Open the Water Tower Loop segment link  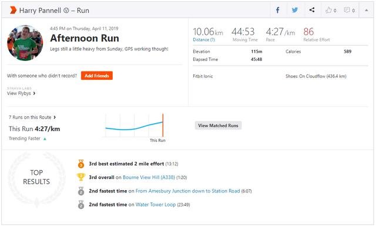pos(155,205)
